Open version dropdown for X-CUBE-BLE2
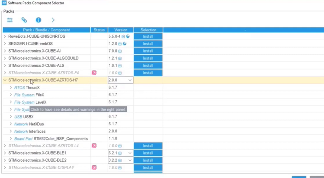The width and height of the screenshot is (324, 178). click(x=130, y=160)
